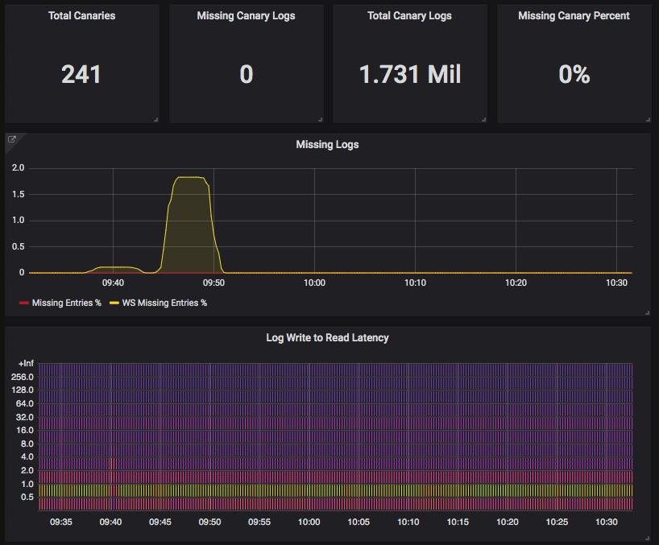Click the yellow spike near 09:50 on the graph
The height and width of the screenshot is (545, 659).
[189, 181]
